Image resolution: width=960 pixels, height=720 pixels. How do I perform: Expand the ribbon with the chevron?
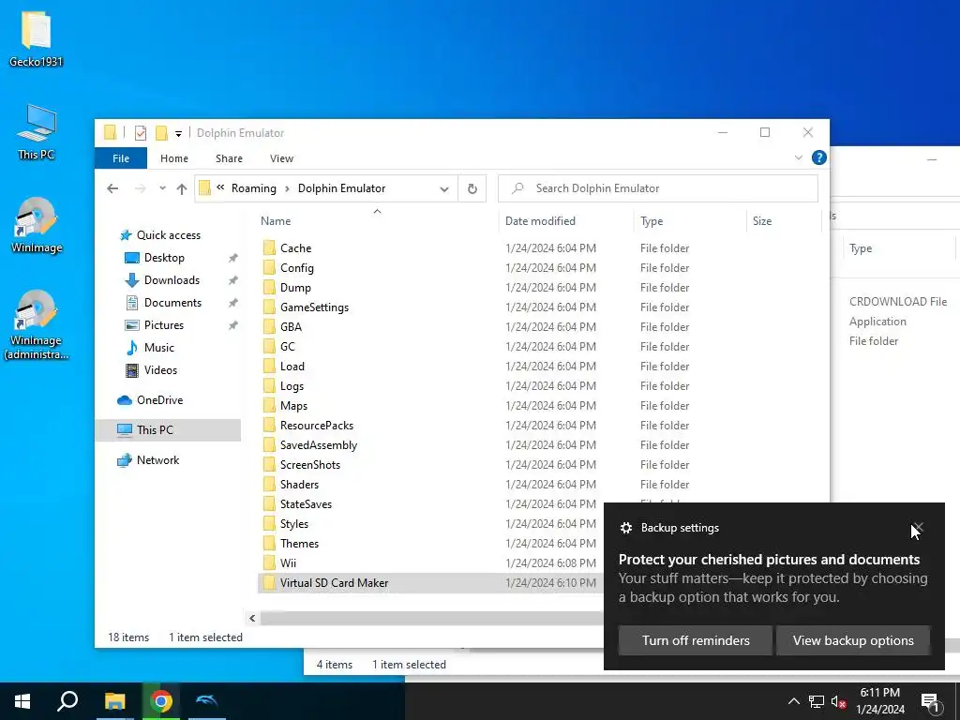[x=799, y=157]
